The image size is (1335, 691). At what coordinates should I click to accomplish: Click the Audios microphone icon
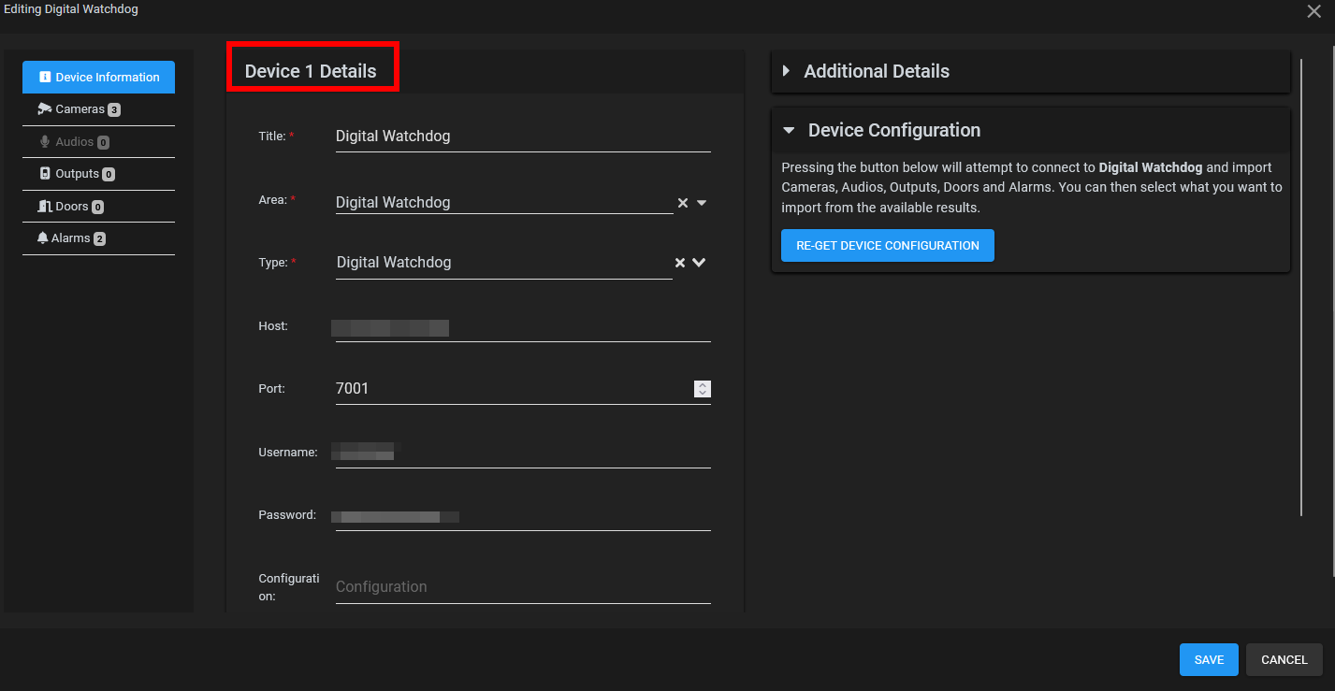(x=46, y=141)
